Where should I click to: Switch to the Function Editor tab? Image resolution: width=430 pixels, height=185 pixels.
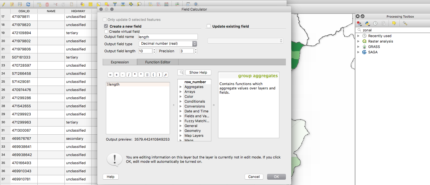[x=158, y=62]
